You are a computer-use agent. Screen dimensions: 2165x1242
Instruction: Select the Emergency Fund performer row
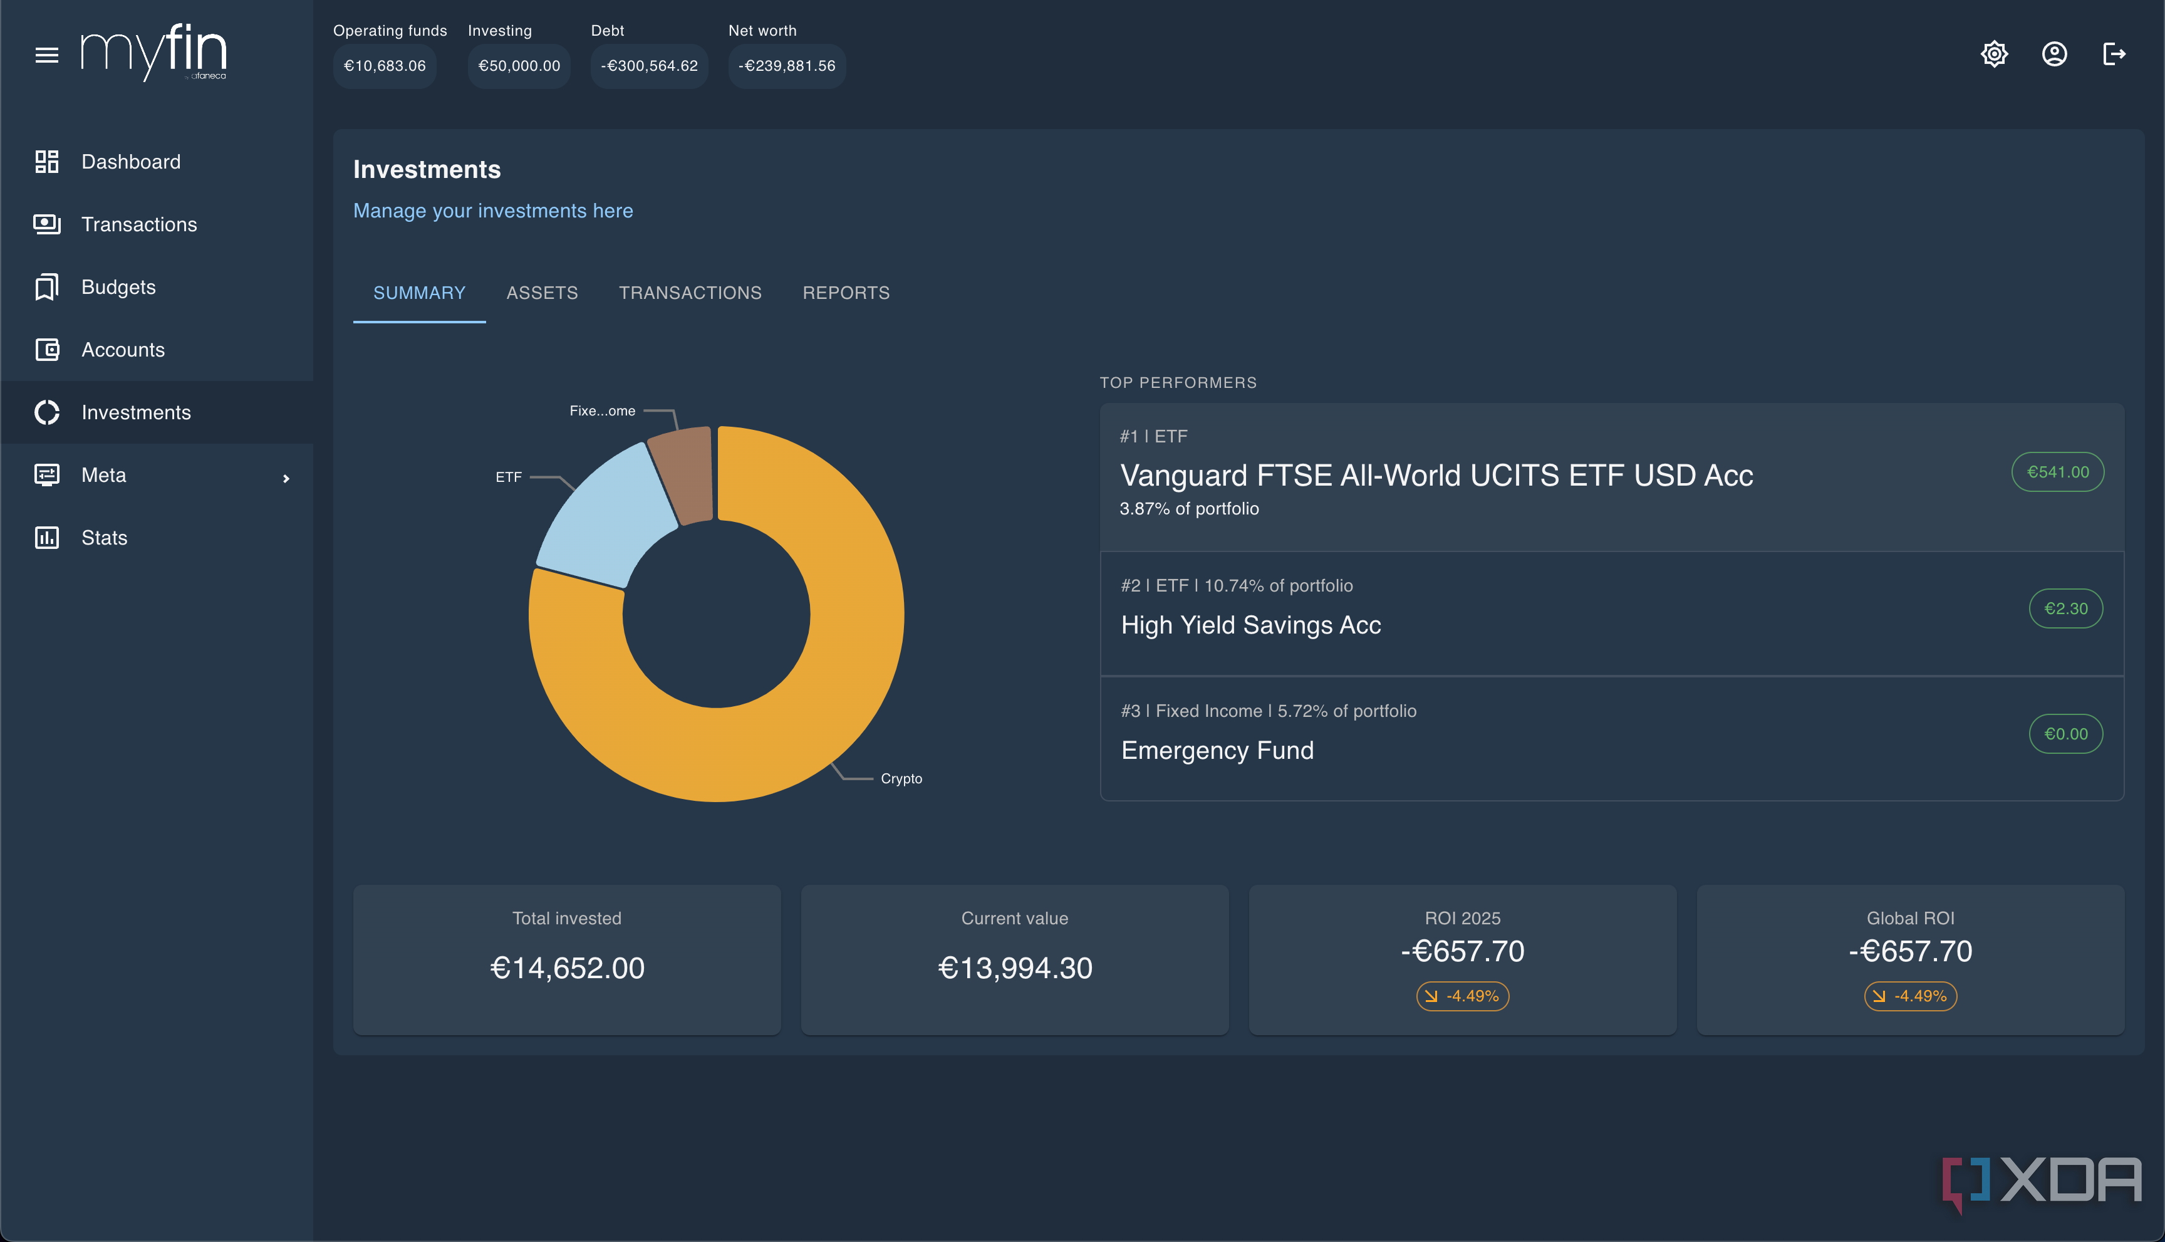1612,738
